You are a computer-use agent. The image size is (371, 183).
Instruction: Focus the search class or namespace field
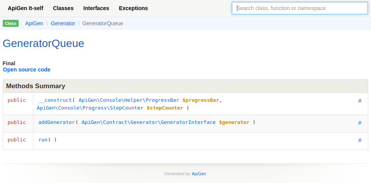299,8
